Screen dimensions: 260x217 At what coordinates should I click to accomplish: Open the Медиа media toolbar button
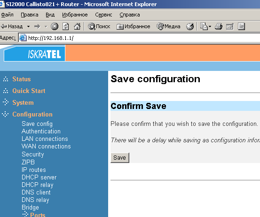pos(168,26)
